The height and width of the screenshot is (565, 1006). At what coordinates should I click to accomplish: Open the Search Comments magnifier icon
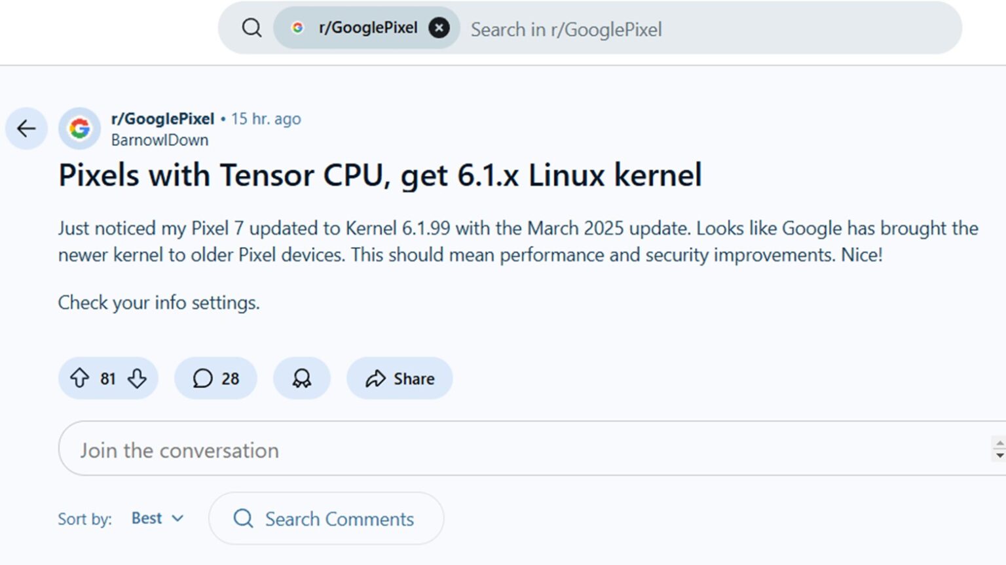point(243,519)
